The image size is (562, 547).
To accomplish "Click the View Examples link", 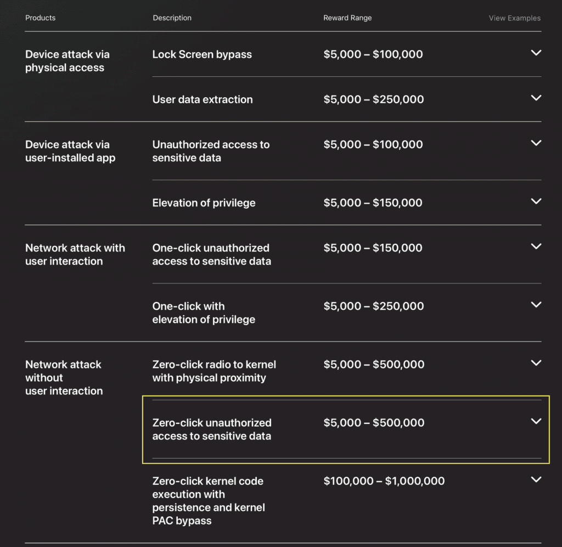I will (x=514, y=18).
